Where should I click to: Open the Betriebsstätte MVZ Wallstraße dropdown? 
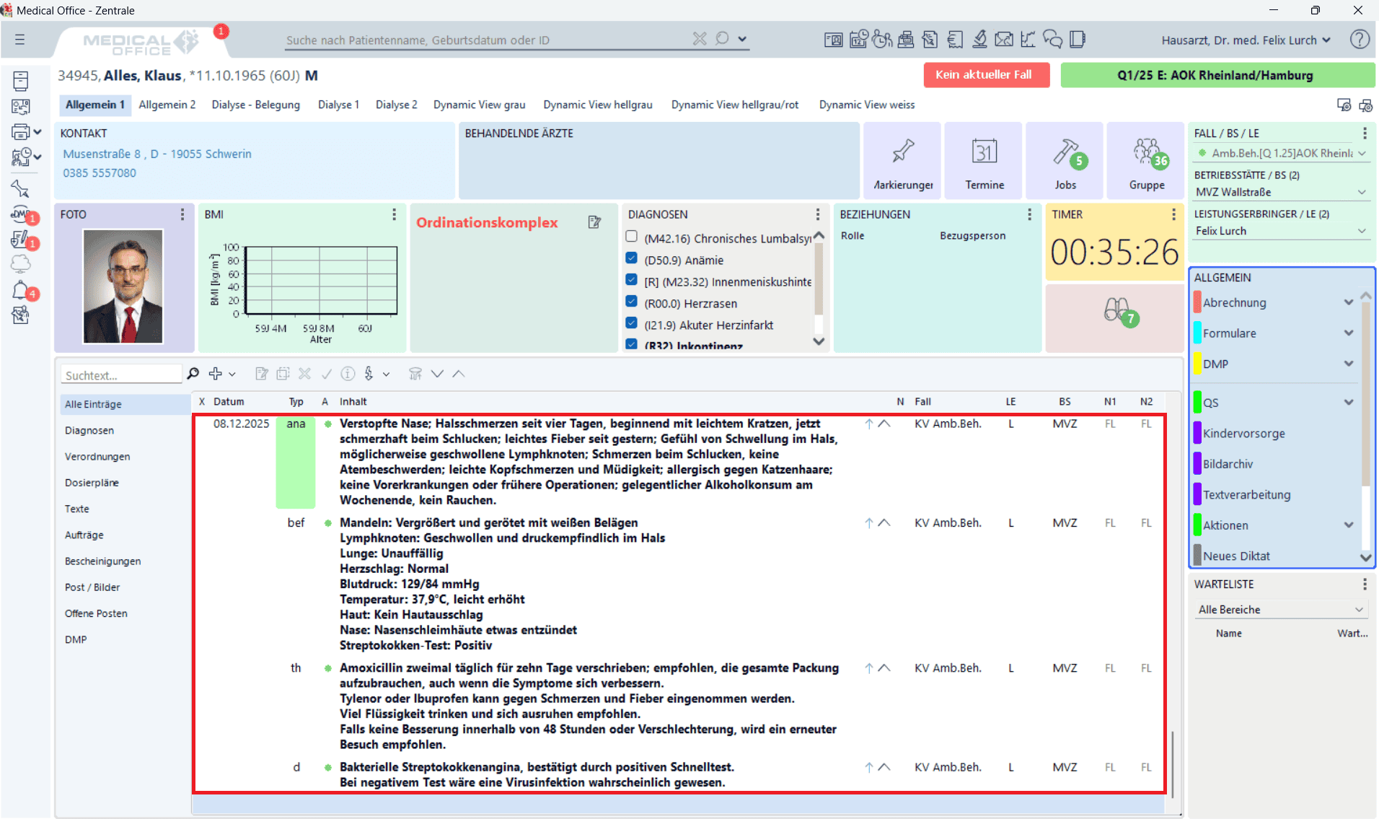pos(1281,192)
